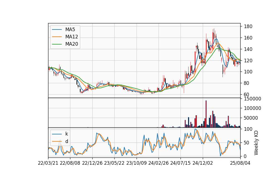Click the 160 price axis label
The width and height of the screenshot is (267, 192).
[x=248, y=38]
